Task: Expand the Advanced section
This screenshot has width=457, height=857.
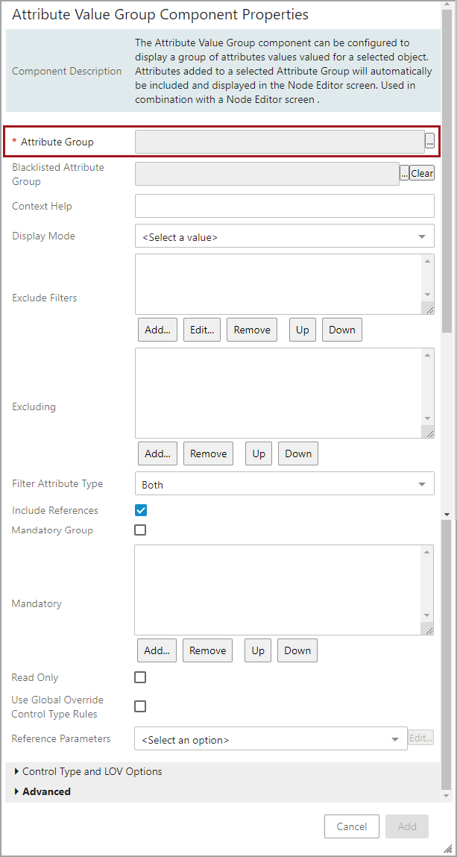Action: (x=46, y=791)
